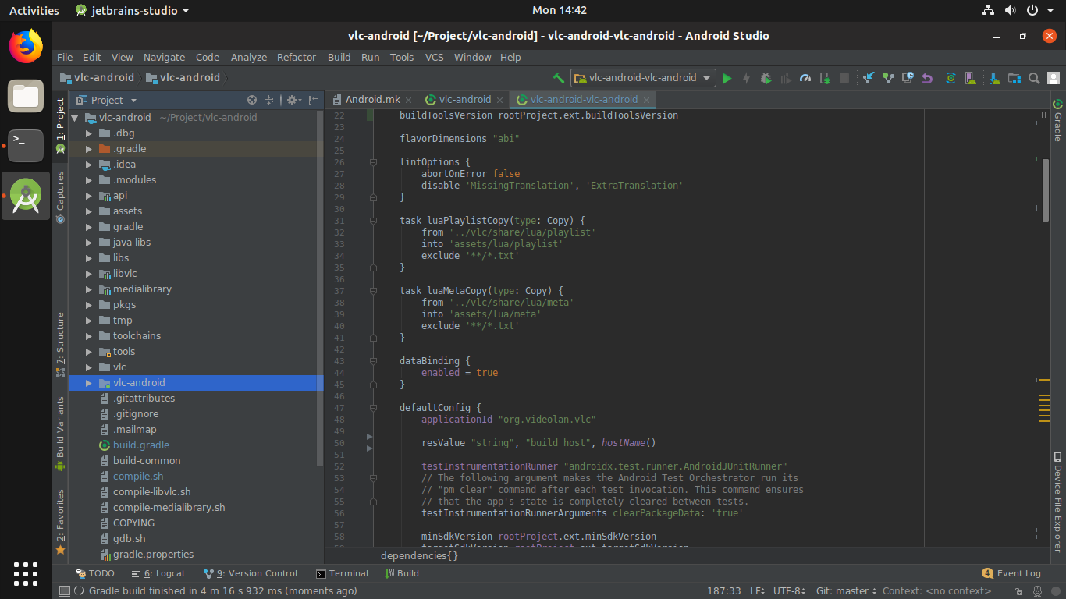This screenshot has width=1066, height=599.
Task: Toggle tool window bars via status corner icon
Action: coord(65,591)
